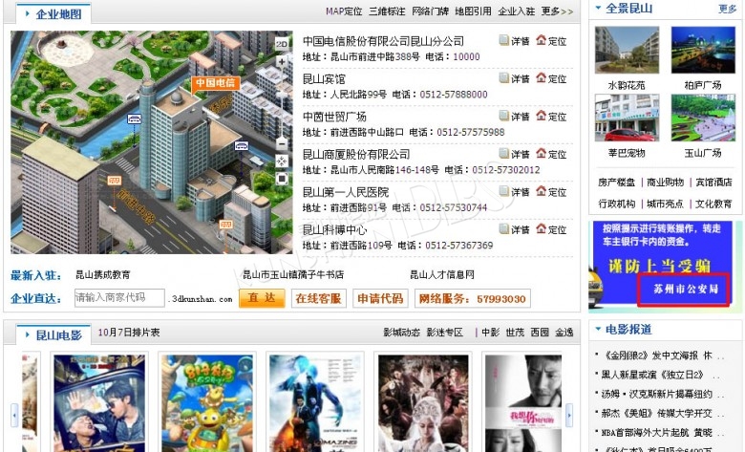
Task: Select the 企业地图 tab
Action: coord(53,13)
